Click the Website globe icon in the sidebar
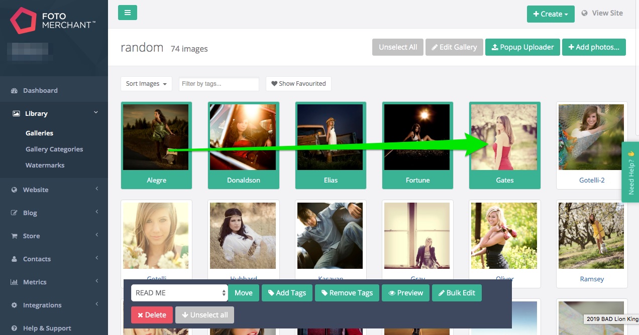 (x=14, y=190)
